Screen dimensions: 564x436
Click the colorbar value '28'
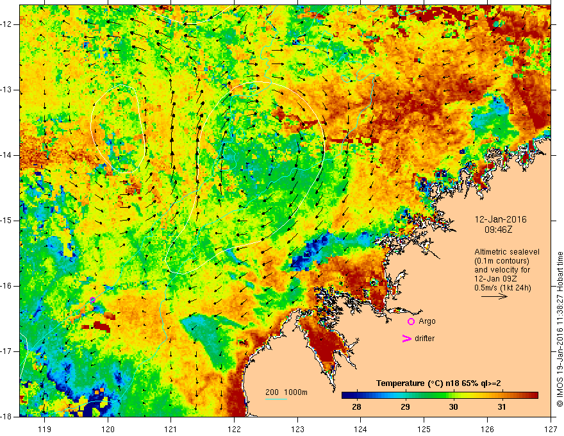(356, 407)
